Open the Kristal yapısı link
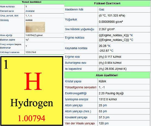151x126 pixels. (x=73, y=81)
